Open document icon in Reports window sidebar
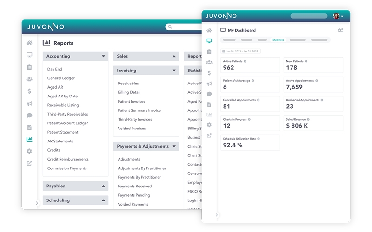The width and height of the screenshot is (372, 232). point(29,127)
